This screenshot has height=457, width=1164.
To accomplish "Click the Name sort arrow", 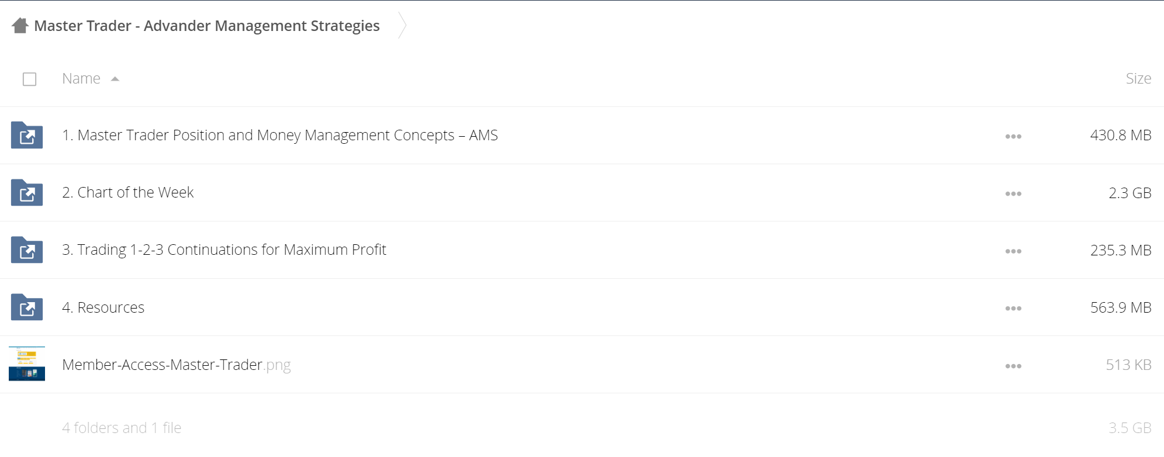I will coord(115,79).
